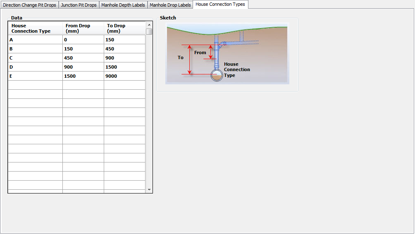The width and height of the screenshot is (415, 234).
Task: Click the To Drop (mm) column header
Action: tap(124, 28)
